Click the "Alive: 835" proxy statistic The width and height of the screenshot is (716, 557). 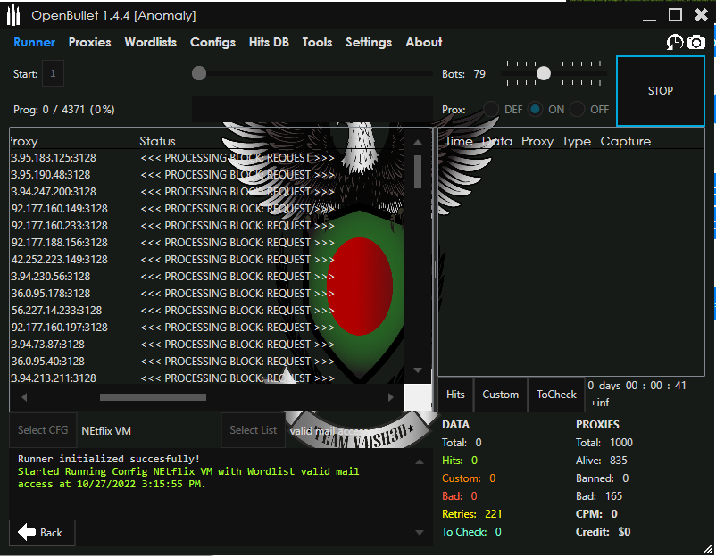(x=602, y=461)
